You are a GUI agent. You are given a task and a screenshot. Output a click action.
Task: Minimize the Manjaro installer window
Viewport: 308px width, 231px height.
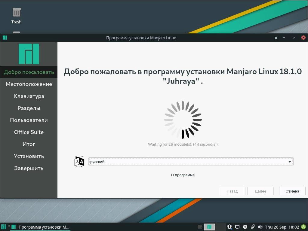click(x=284, y=38)
